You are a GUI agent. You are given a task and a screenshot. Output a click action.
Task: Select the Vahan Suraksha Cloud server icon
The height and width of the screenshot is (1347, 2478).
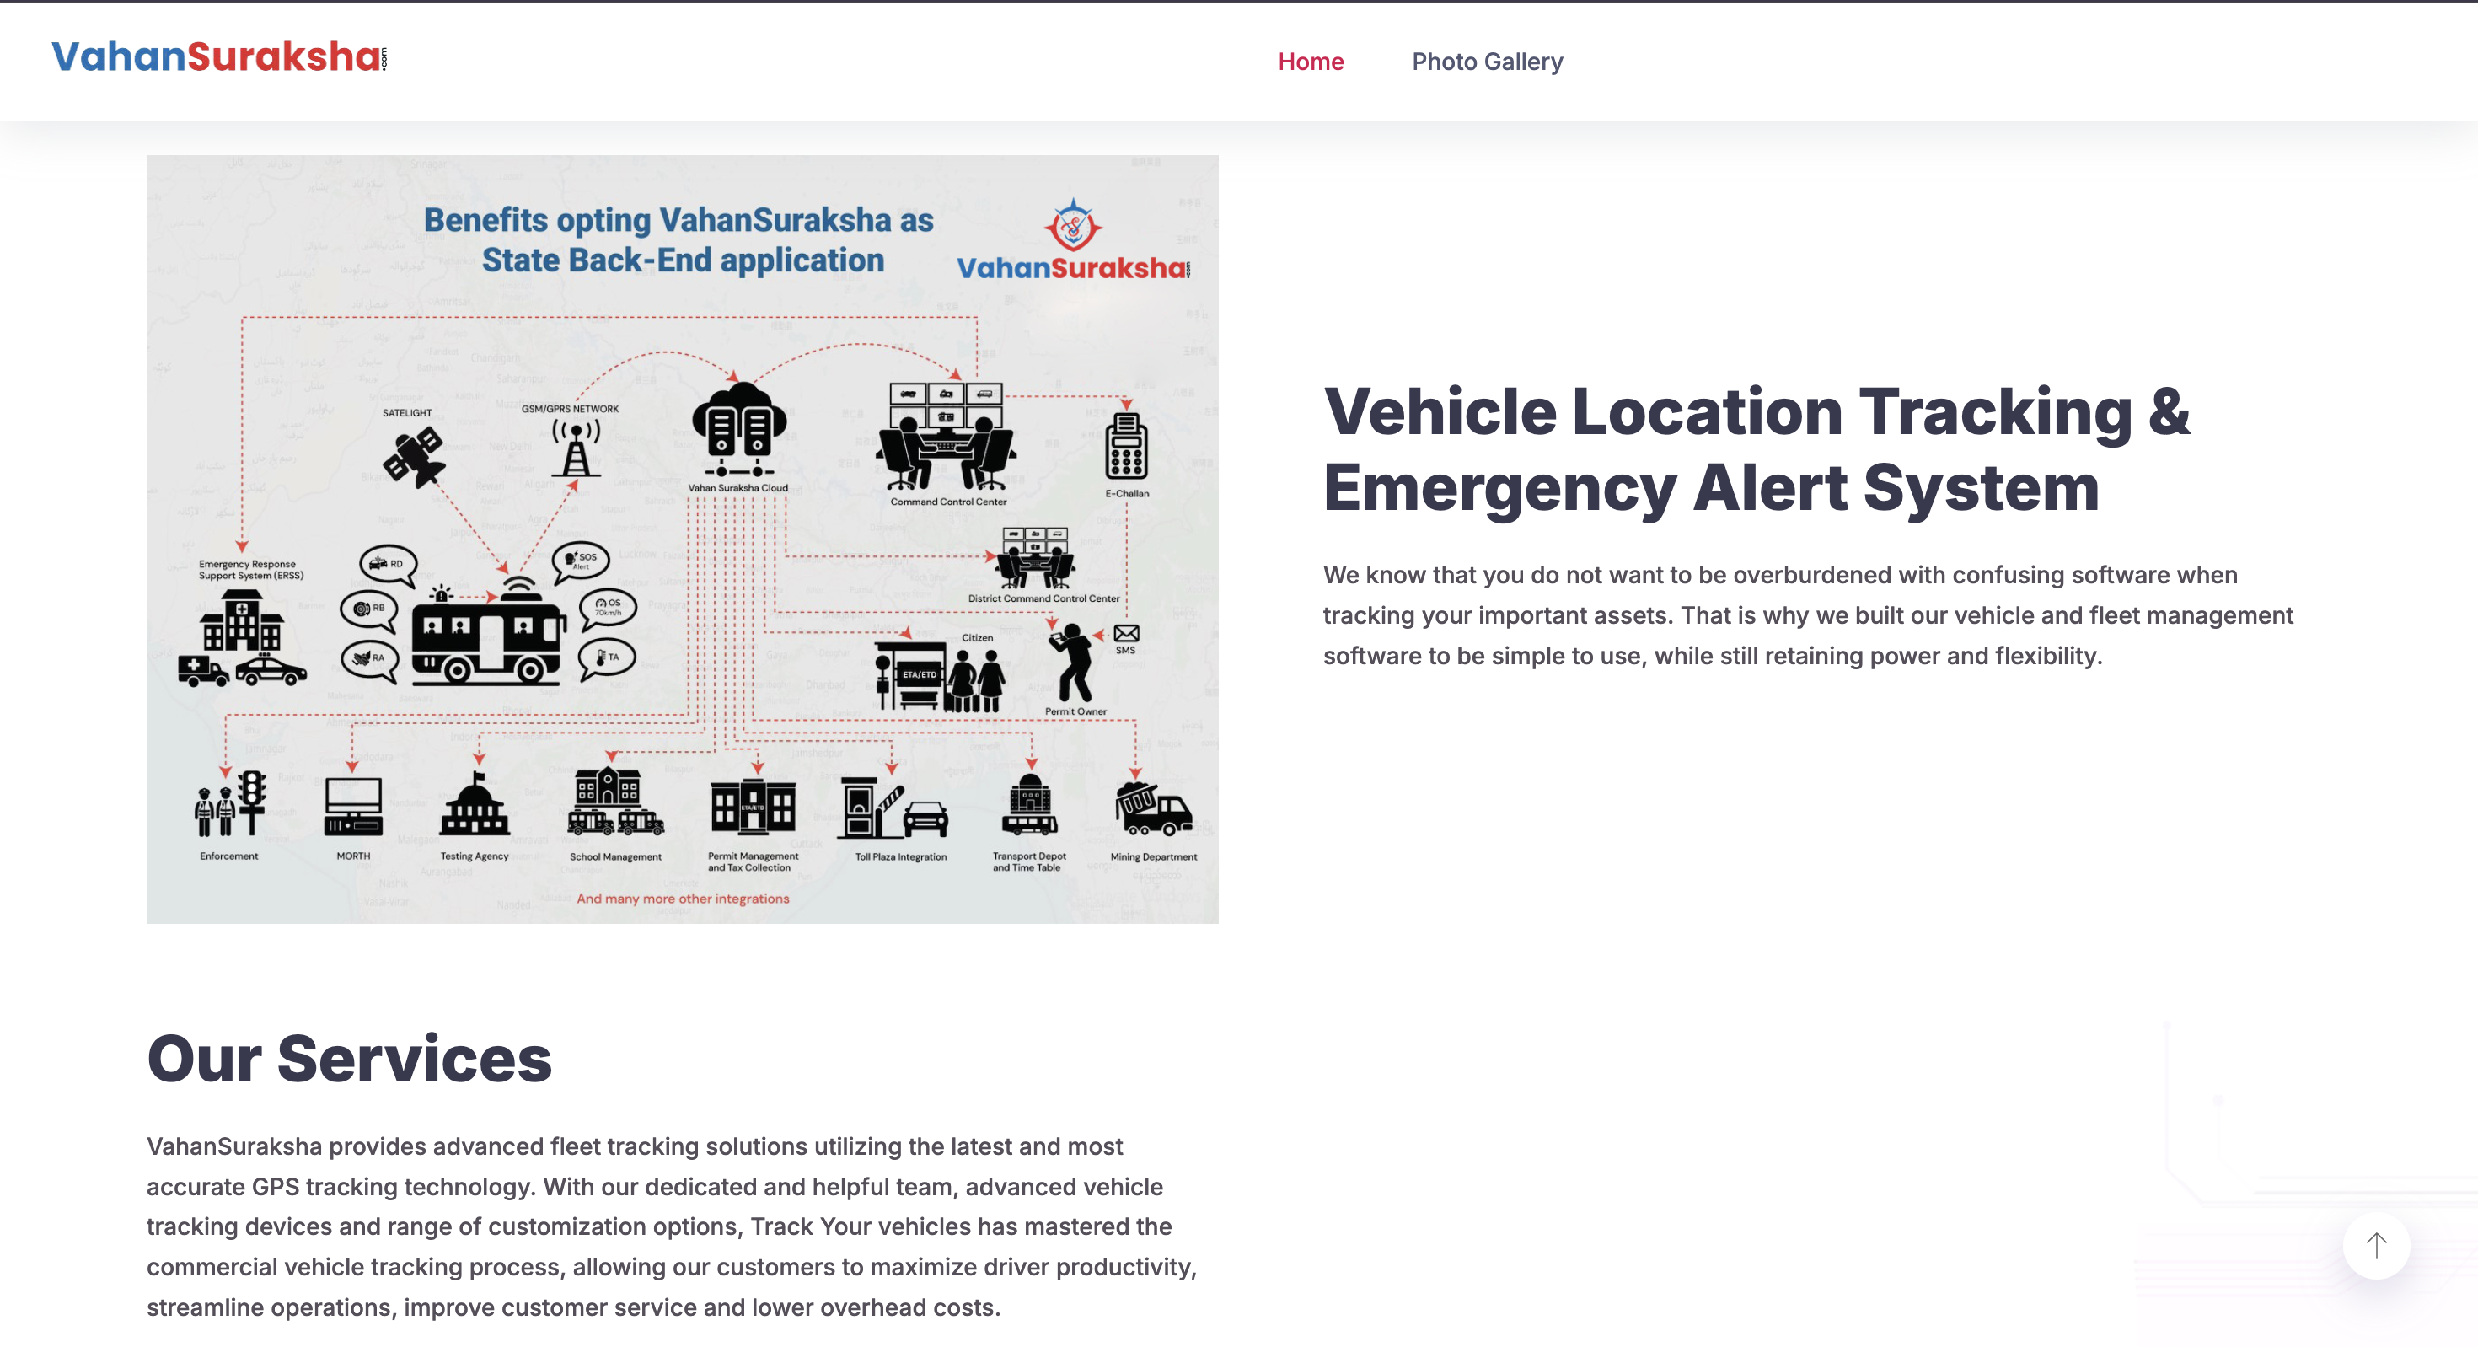[739, 430]
